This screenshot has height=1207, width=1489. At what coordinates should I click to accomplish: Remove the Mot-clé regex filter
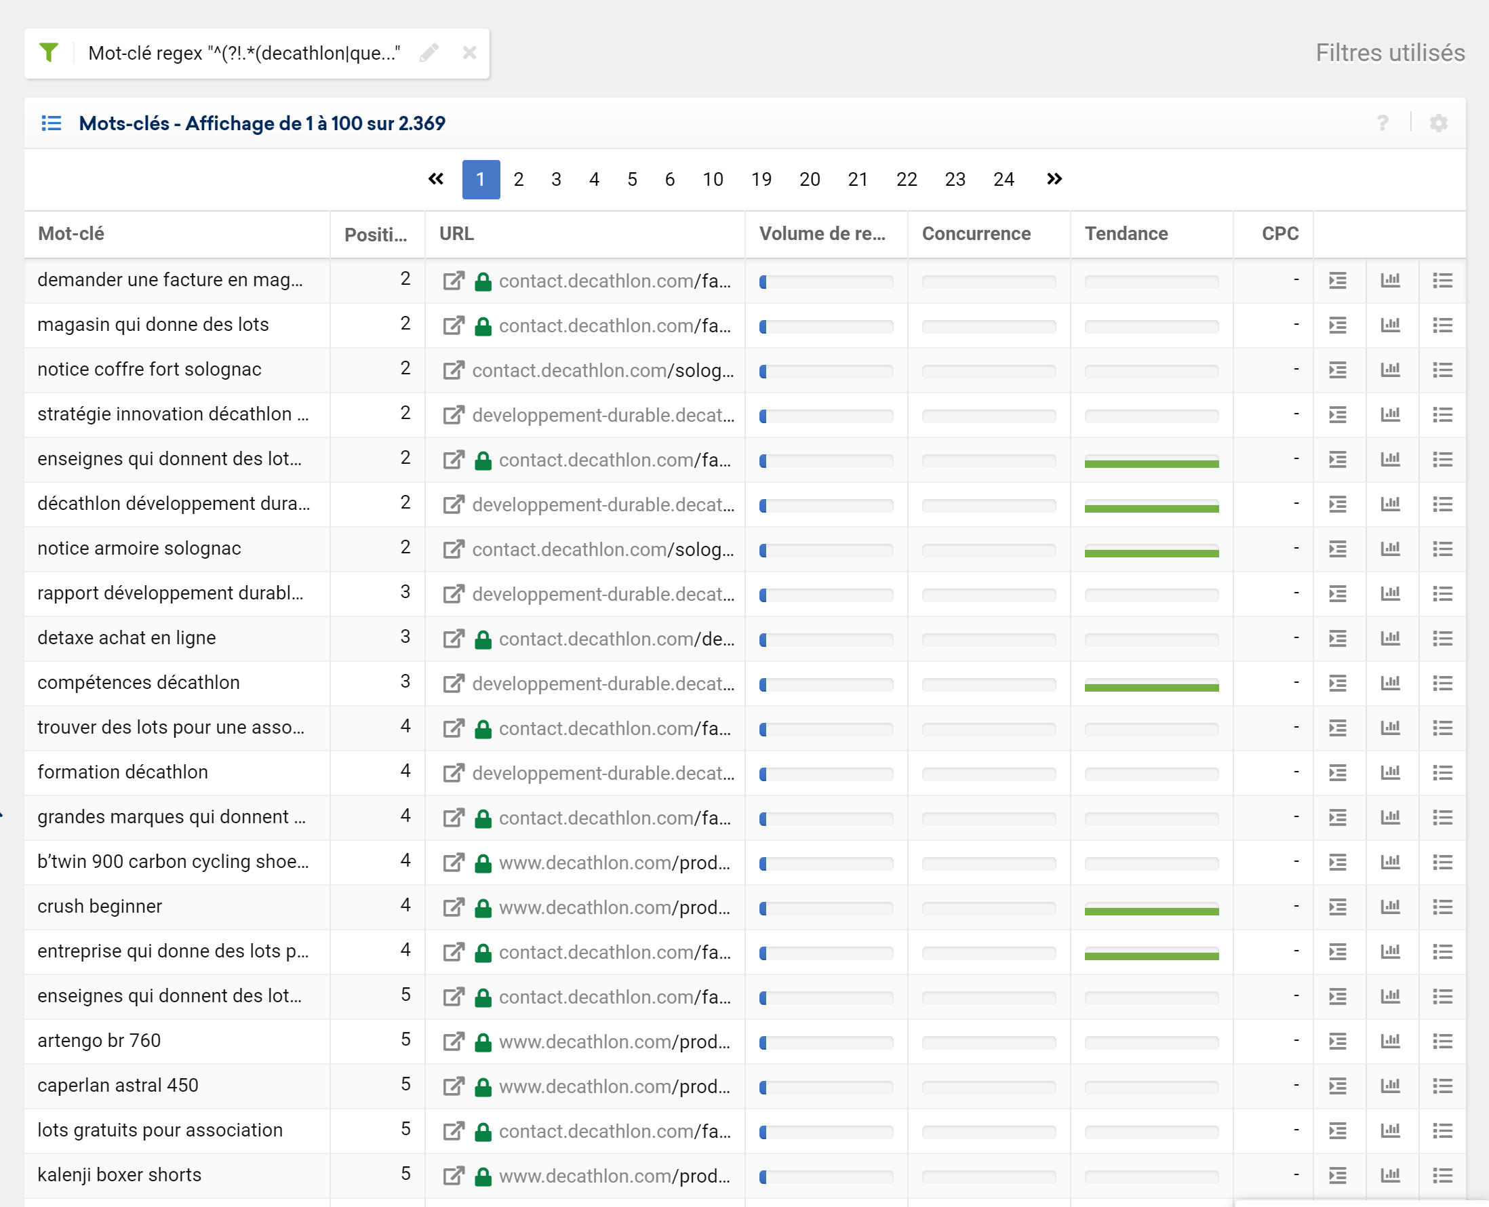coord(469,53)
